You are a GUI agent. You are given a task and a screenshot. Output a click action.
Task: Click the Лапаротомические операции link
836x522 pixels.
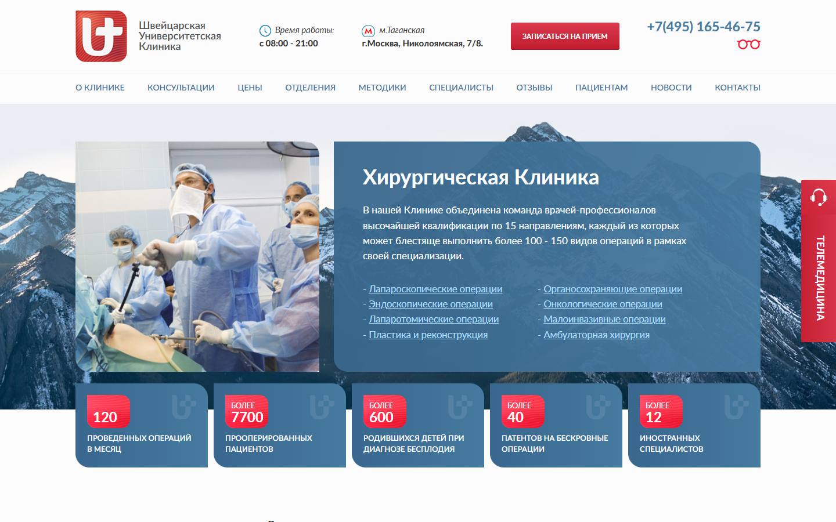(x=434, y=319)
